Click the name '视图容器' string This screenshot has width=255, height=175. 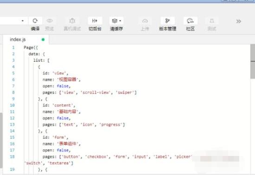pyautogui.click(x=68, y=79)
